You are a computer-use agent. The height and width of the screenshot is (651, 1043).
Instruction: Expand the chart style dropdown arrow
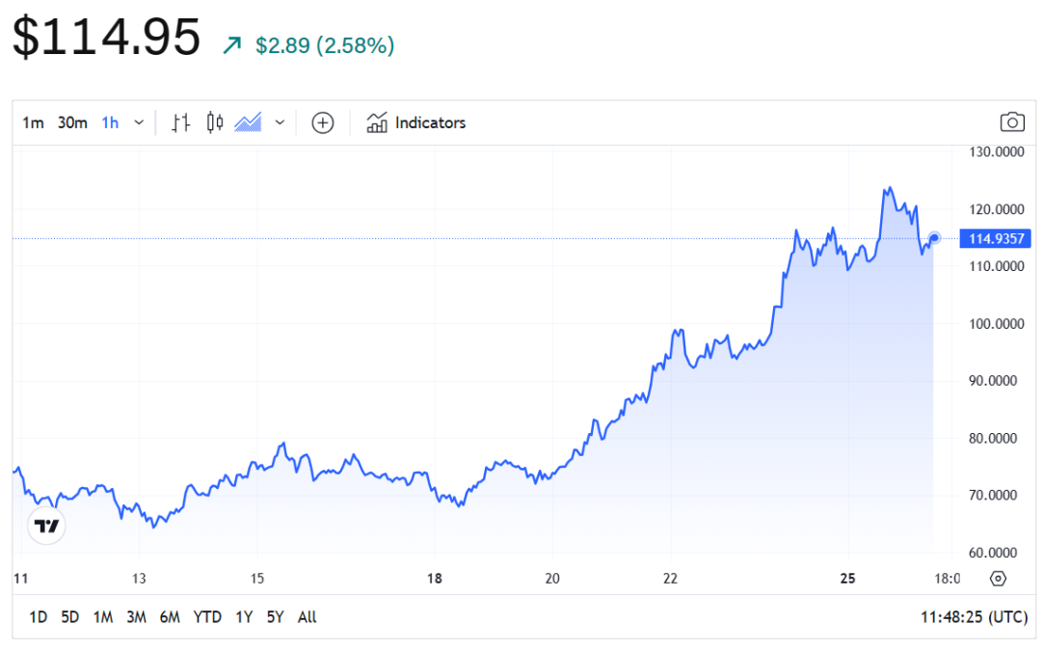coord(280,122)
